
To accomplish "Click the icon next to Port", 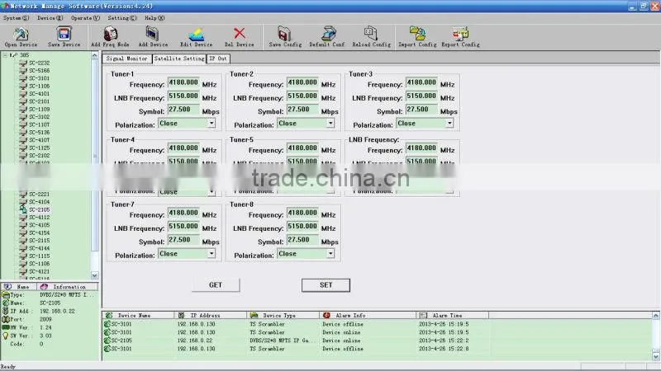I will tap(6, 319).
